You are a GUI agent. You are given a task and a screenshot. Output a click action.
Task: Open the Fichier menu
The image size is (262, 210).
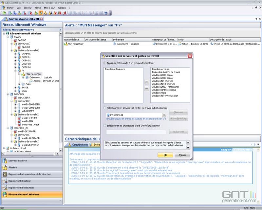(10, 8)
